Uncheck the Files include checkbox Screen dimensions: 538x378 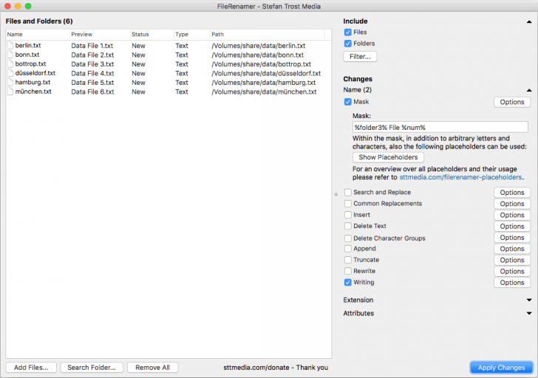pyautogui.click(x=347, y=32)
